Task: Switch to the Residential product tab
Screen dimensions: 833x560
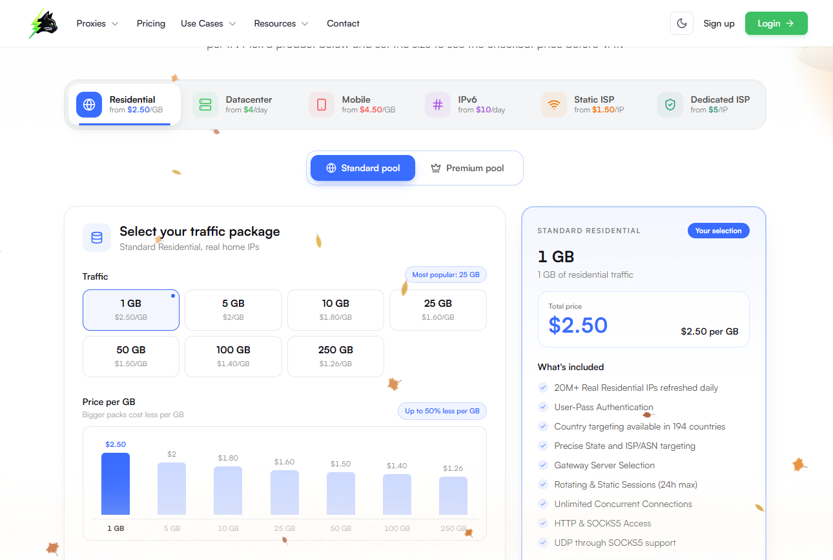Action: [125, 105]
